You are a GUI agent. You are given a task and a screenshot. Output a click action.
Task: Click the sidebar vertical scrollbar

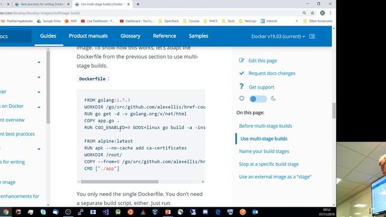48,87
